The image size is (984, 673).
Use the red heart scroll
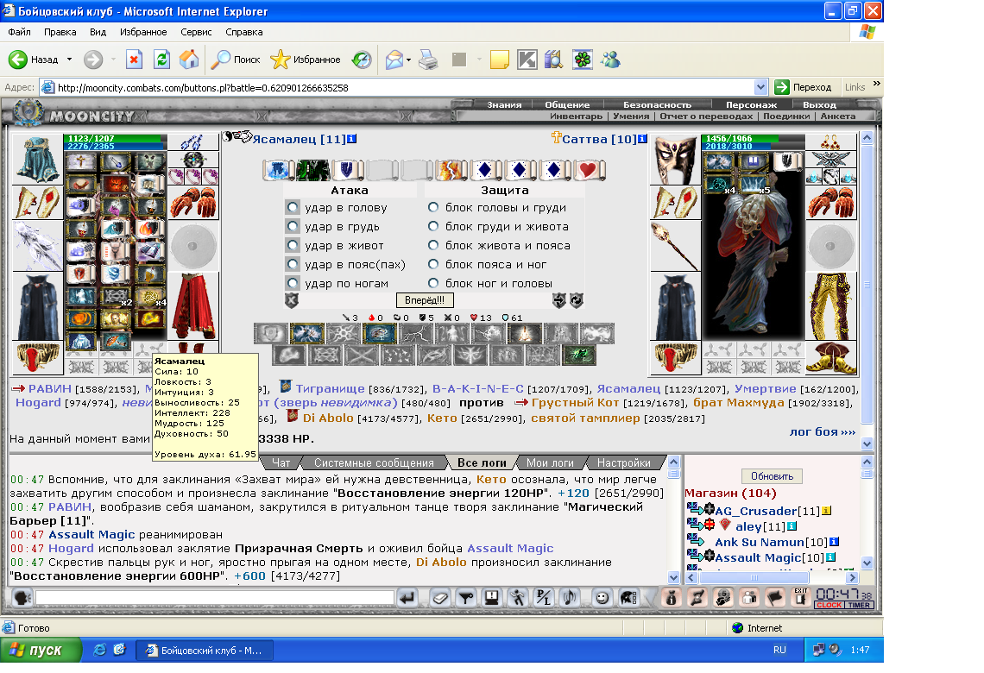coord(588,169)
